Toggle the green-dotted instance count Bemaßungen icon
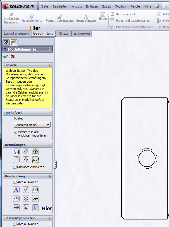Viewport: 169px width, 227px height. [35, 152]
